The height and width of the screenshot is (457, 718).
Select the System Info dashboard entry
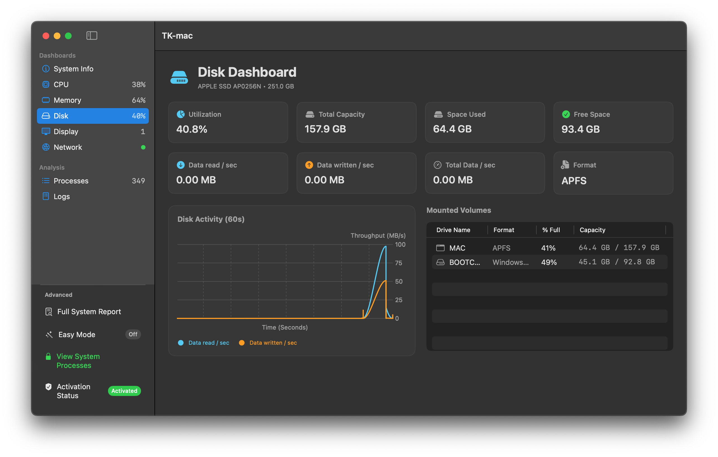pos(73,69)
